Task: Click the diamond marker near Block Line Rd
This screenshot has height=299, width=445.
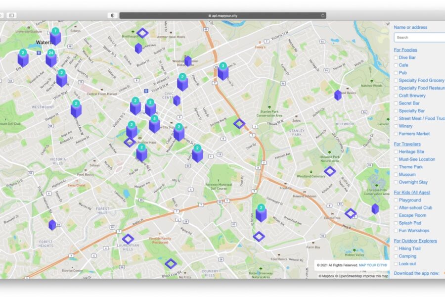Action: click(x=171, y=263)
